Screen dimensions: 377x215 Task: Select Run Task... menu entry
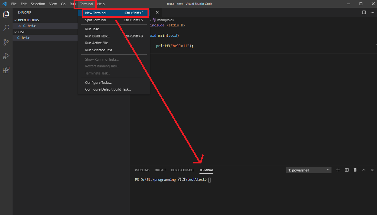point(114,29)
